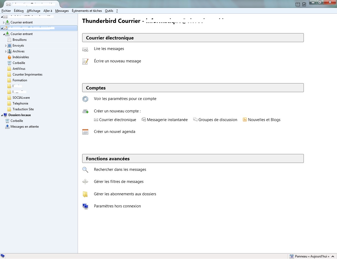The image size is (337, 259).
Task: Create a new Courrier électronique account
Action: 118,120
